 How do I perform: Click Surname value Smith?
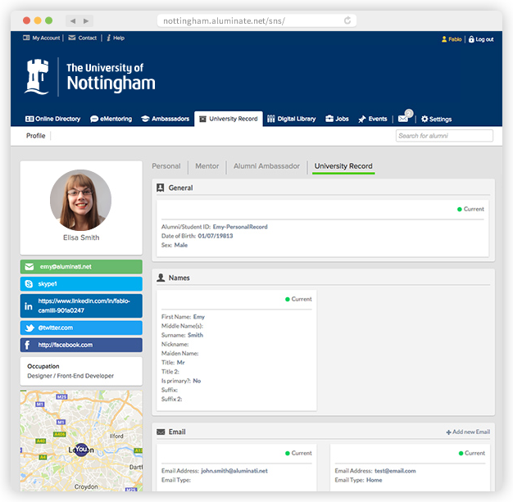tap(195, 335)
